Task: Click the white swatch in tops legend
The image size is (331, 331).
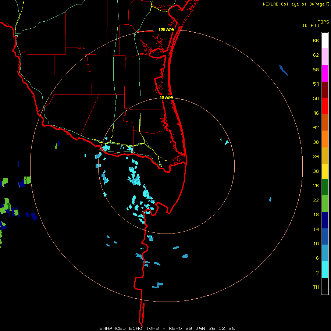Action: (x=325, y=40)
